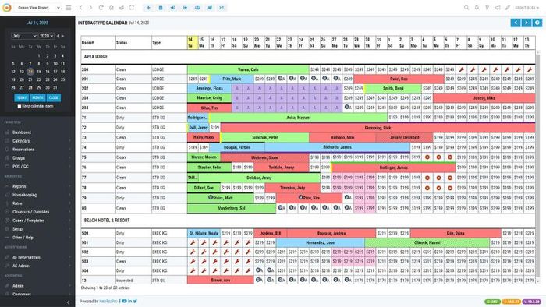Open the Aoka, Mayumi reservation bar
546x307 pixels.
click(x=298, y=118)
